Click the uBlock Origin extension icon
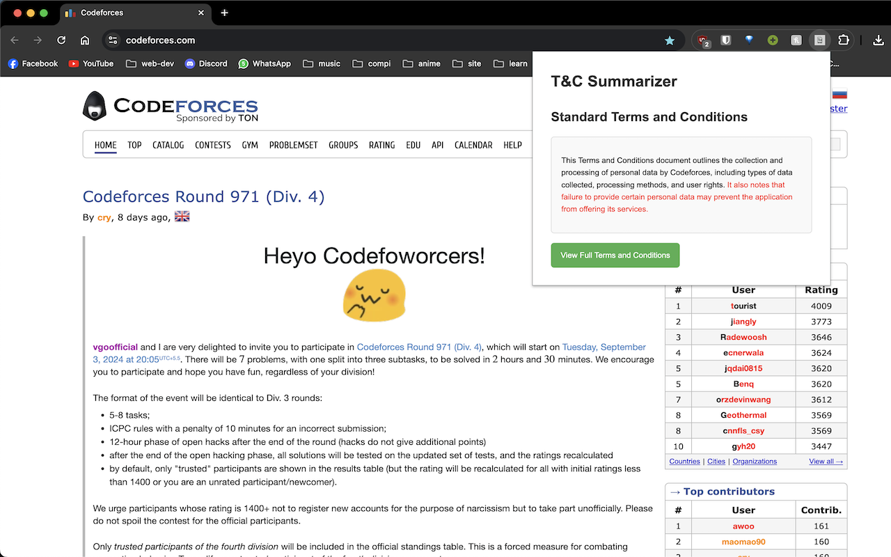Viewport: 891px width, 557px height. pyautogui.click(x=704, y=40)
